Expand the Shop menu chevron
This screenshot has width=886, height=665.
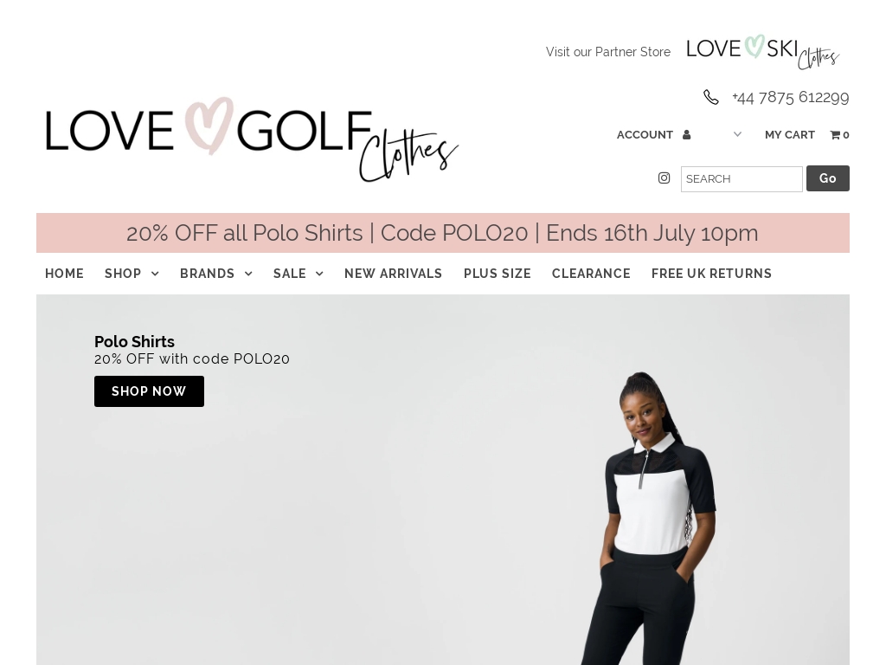coord(155,274)
